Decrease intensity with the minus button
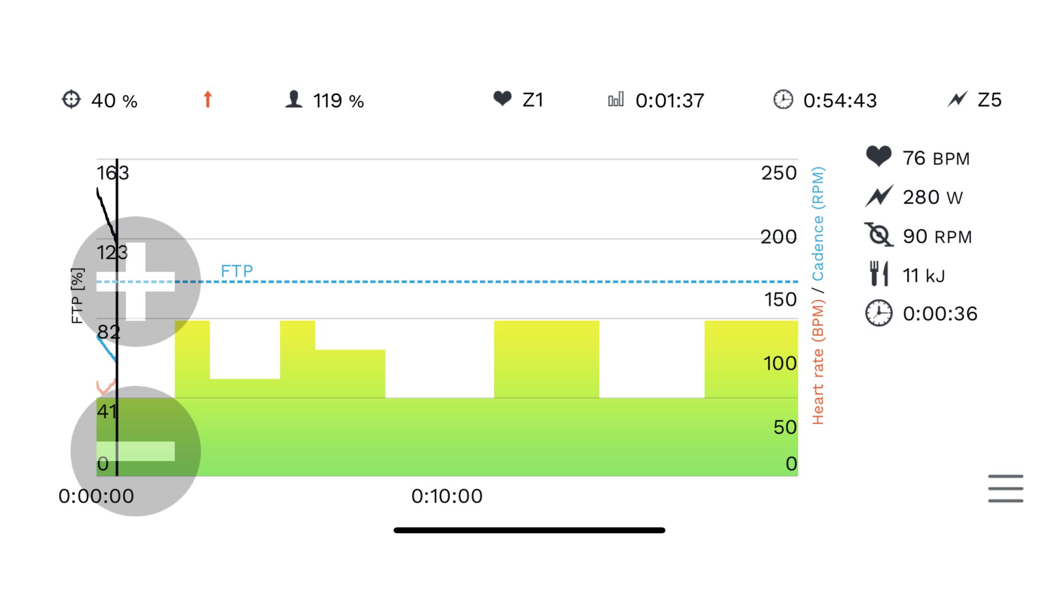 pos(136,451)
